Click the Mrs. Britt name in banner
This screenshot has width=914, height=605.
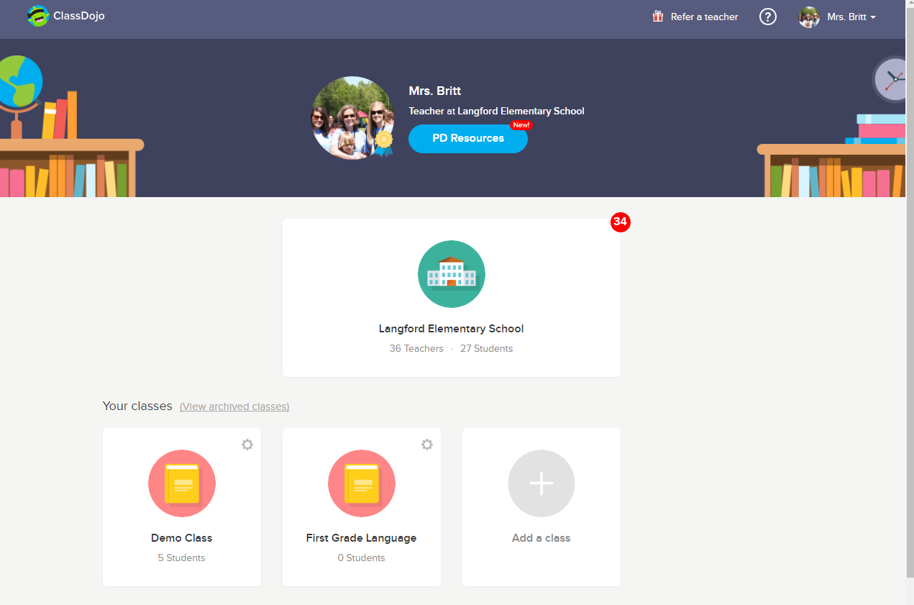[x=435, y=91]
